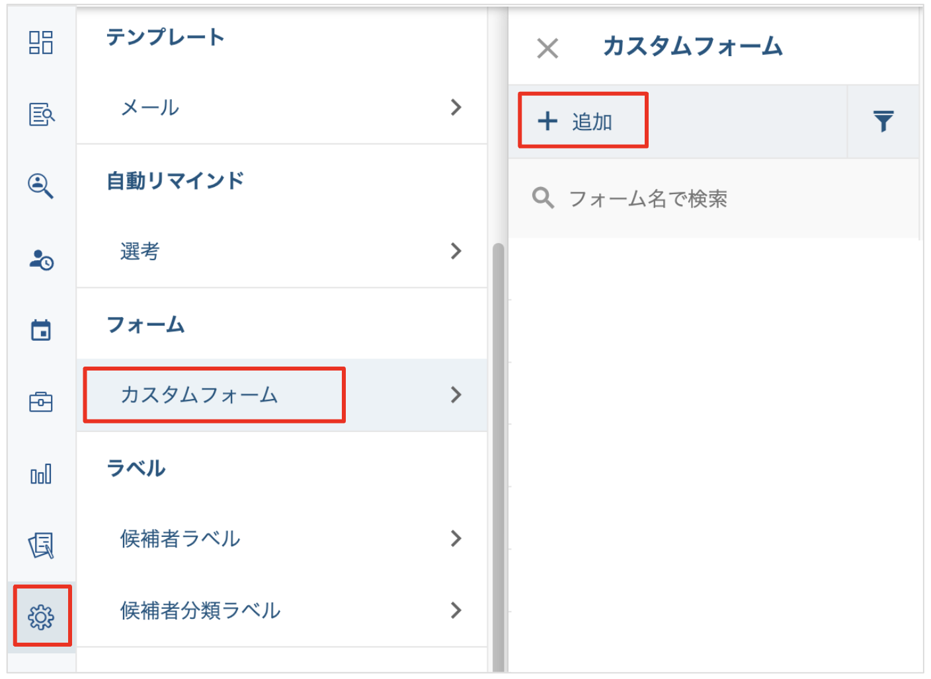
Task: Open the calendar icon in sidebar
Action: pos(41,330)
